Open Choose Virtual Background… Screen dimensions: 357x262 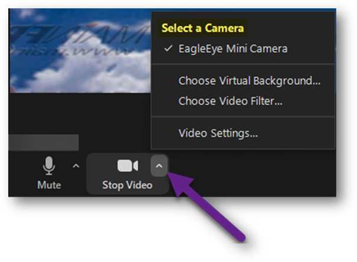point(250,81)
